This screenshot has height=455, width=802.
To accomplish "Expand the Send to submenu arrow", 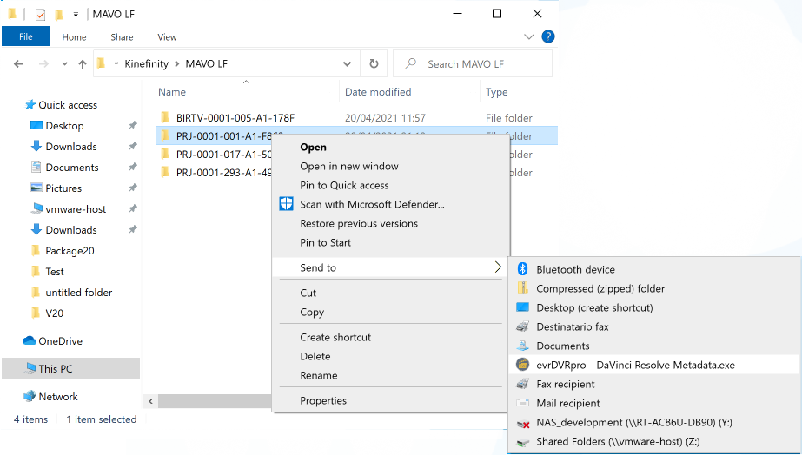I will [x=498, y=267].
